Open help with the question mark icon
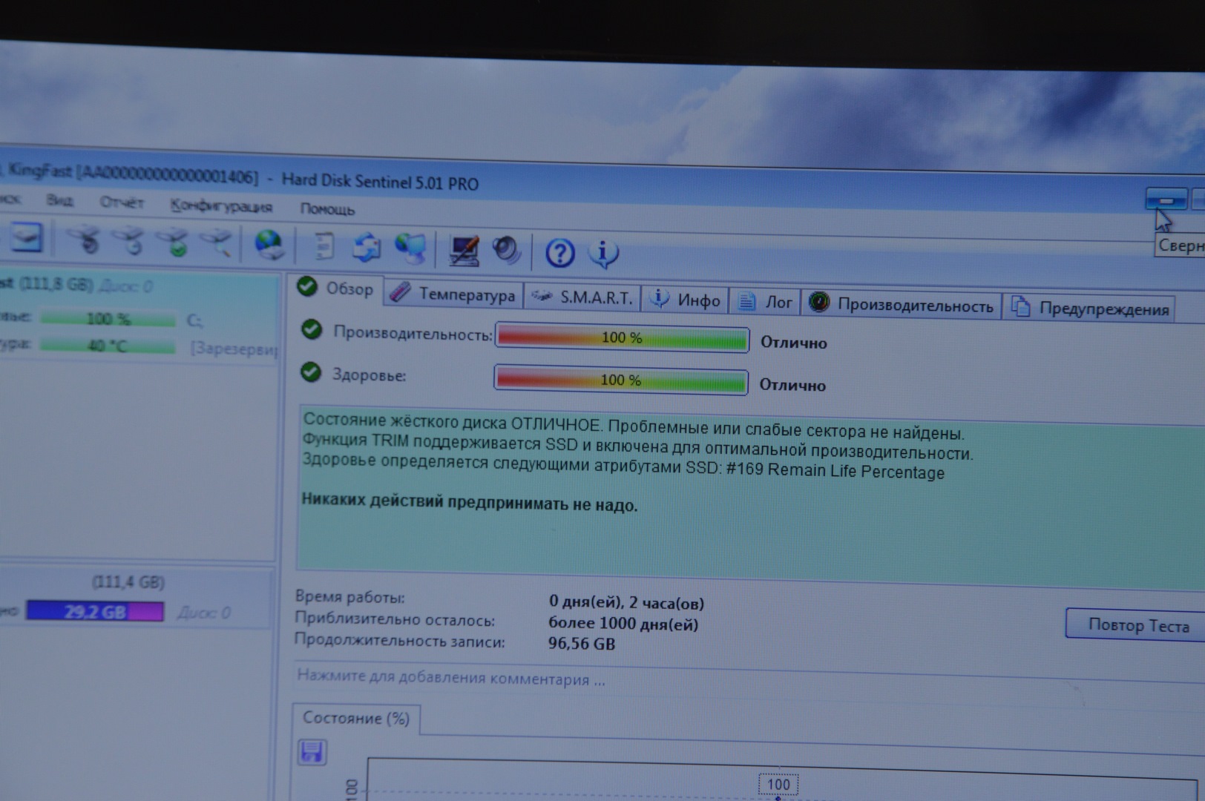1205x801 pixels. [559, 253]
